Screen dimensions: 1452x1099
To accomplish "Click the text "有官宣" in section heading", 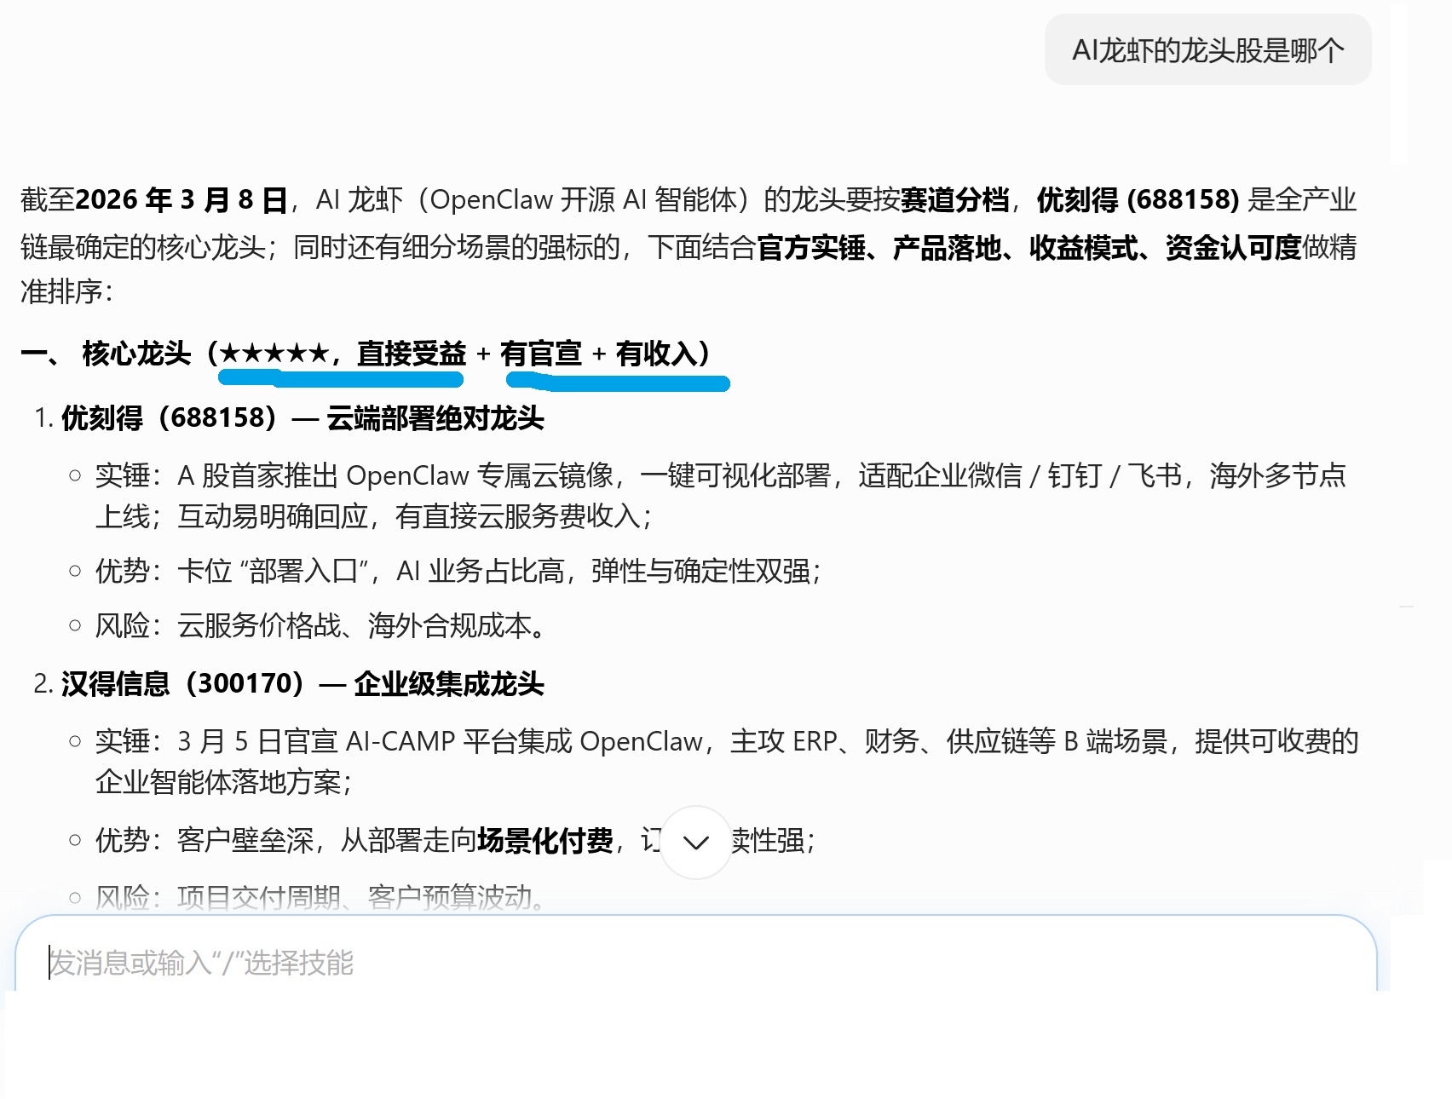I will pos(541,353).
